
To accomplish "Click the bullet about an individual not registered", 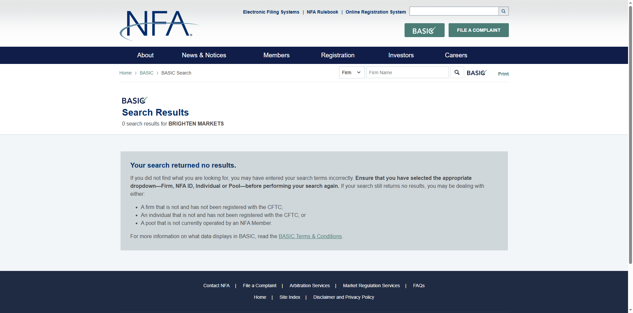I will pos(223,215).
